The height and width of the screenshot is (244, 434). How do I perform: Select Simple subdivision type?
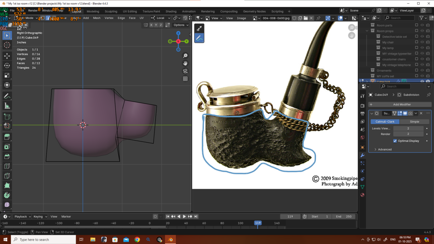(x=414, y=122)
